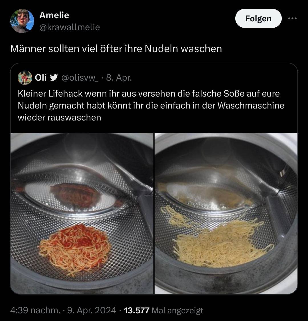This screenshot has height=321, width=308.
Task: Open the @krawallmelie handle link
Action: pos(69,27)
